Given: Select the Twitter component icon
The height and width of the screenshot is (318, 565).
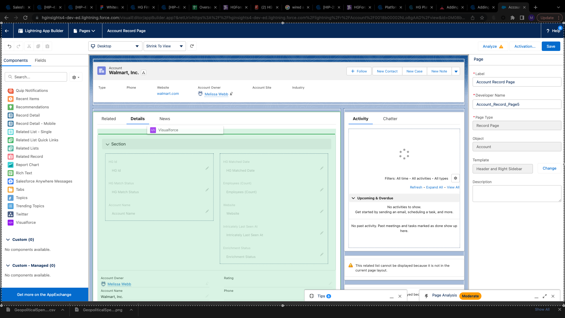Looking at the screenshot, I should point(11,214).
